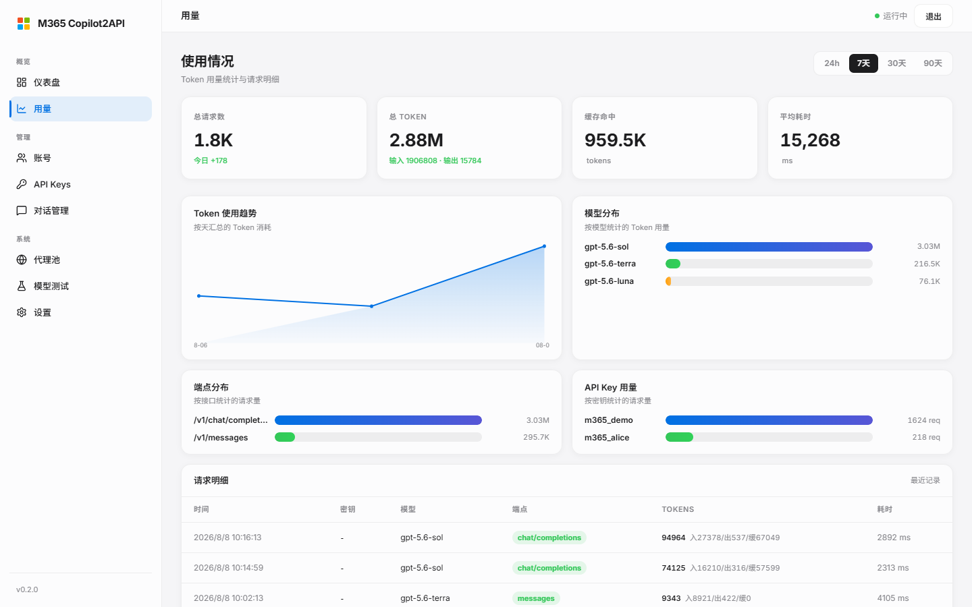Click the 设置 gear icon
The width and height of the screenshot is (972, 607).
pos(22,312)
